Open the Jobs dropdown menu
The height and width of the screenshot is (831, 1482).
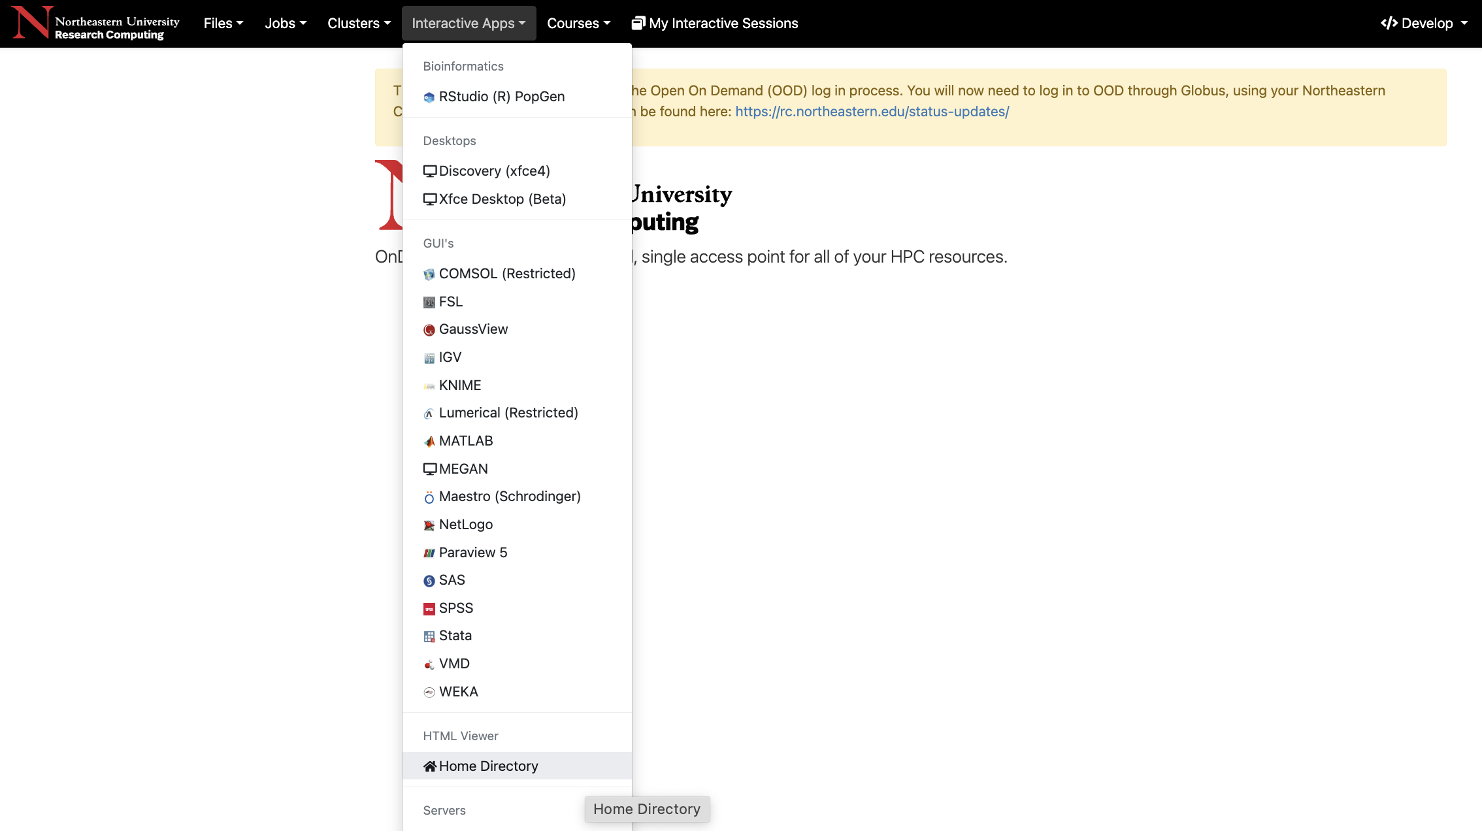point(286,24)
